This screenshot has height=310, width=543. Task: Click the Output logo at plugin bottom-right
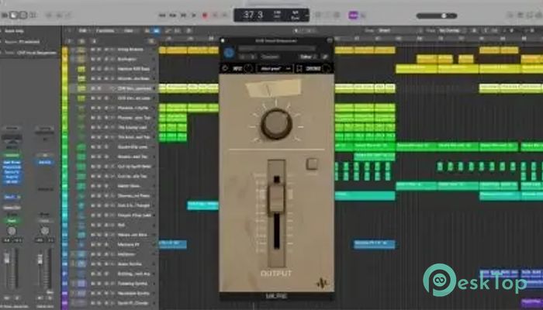tap(320, 283)
